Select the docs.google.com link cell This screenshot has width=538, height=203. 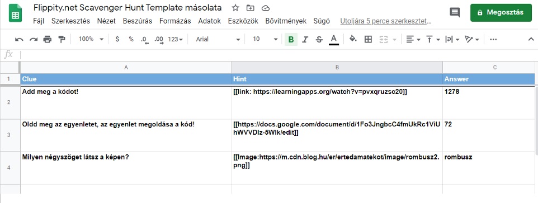[337, 135]
